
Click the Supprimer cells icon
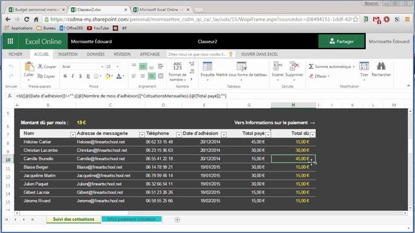(294, 66)
